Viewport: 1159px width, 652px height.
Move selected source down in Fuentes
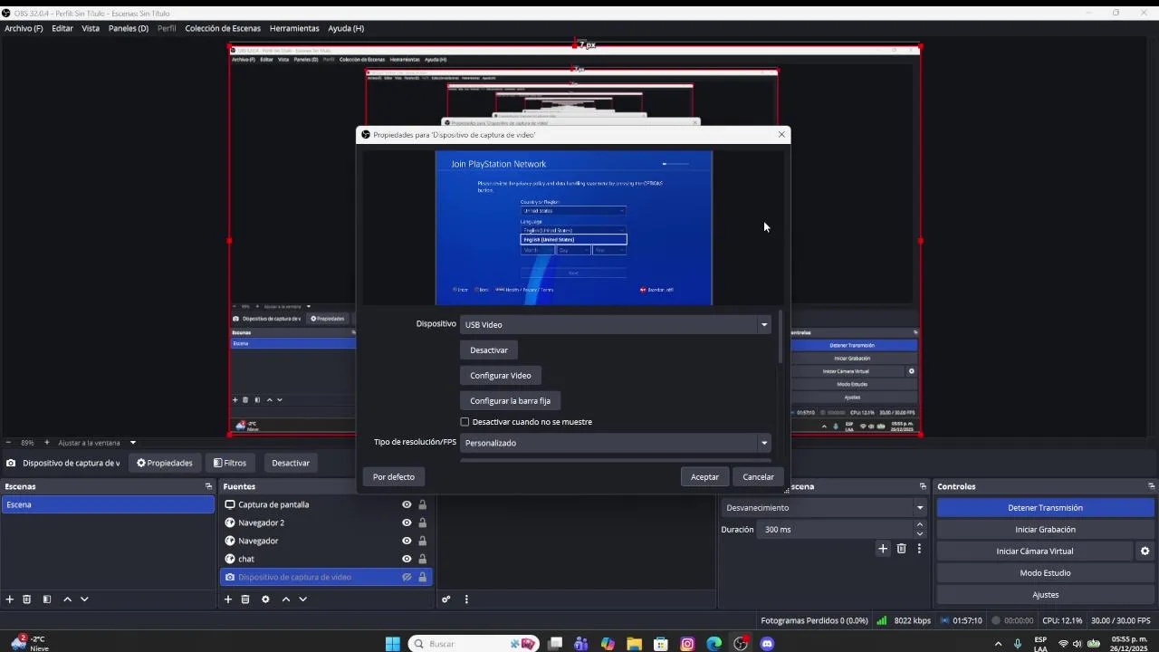coord(303,599)
